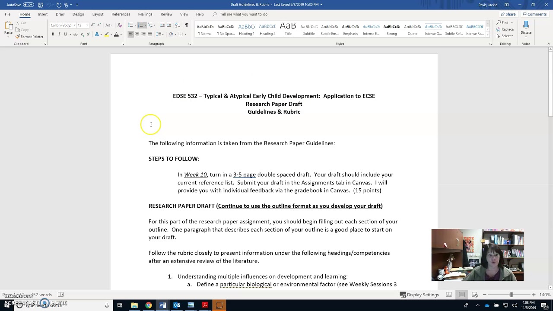The height and width of the screenshot is (311, 553).
Task: Justify the text
Action: 149,34
